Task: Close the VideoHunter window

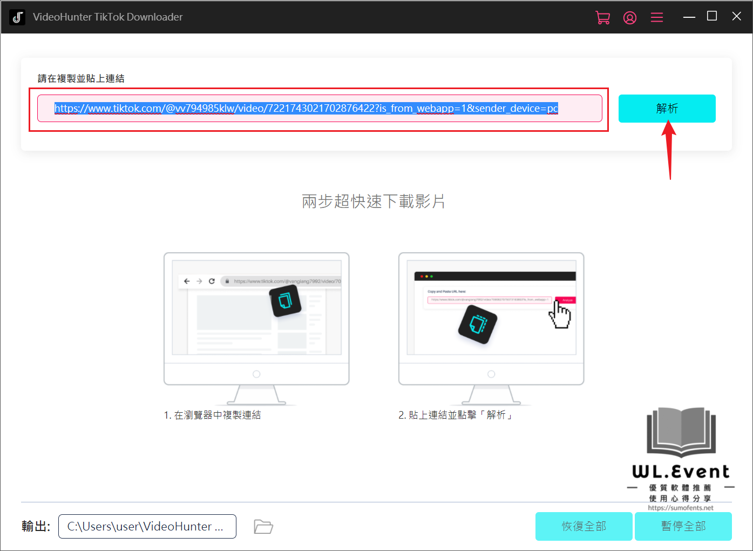Action: (x=736, y=17)
